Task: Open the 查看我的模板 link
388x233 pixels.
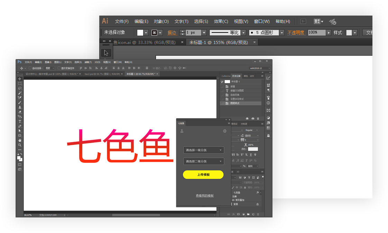Action: 205,196
